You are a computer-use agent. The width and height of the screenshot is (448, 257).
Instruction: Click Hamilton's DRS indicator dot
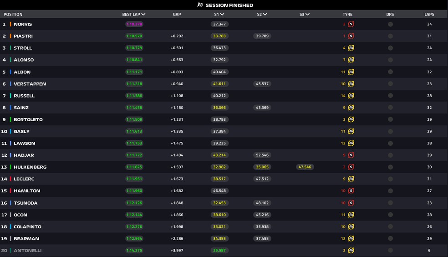[390, 190]
